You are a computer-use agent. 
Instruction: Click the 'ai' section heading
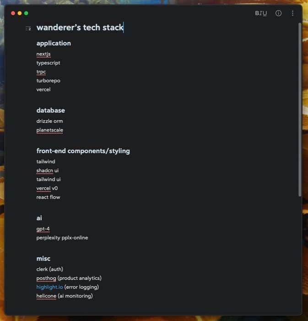pyautogui.click(x=39, y=218)
